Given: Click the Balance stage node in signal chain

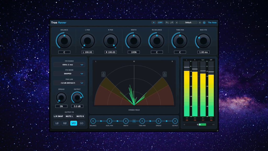Looking at the screenshot, I should [93, 121].
